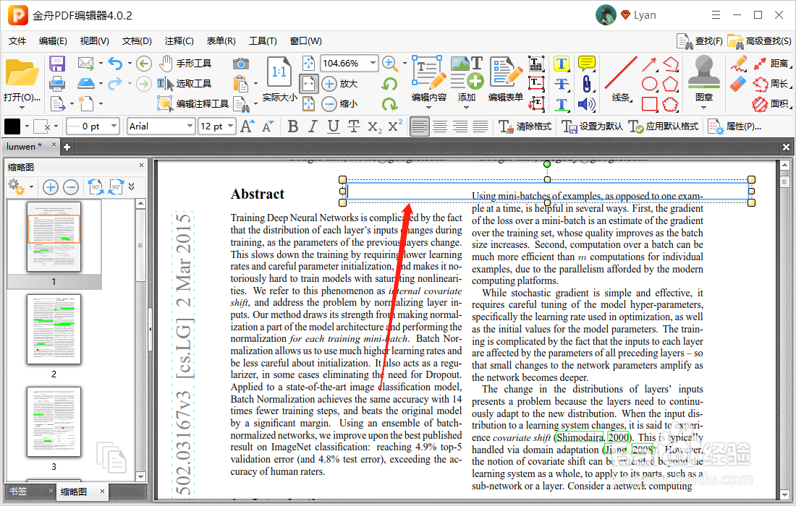Viewport: 796px width, 506px height.
Task: Measure distance with 距离 tool
Action: point(771,64)
